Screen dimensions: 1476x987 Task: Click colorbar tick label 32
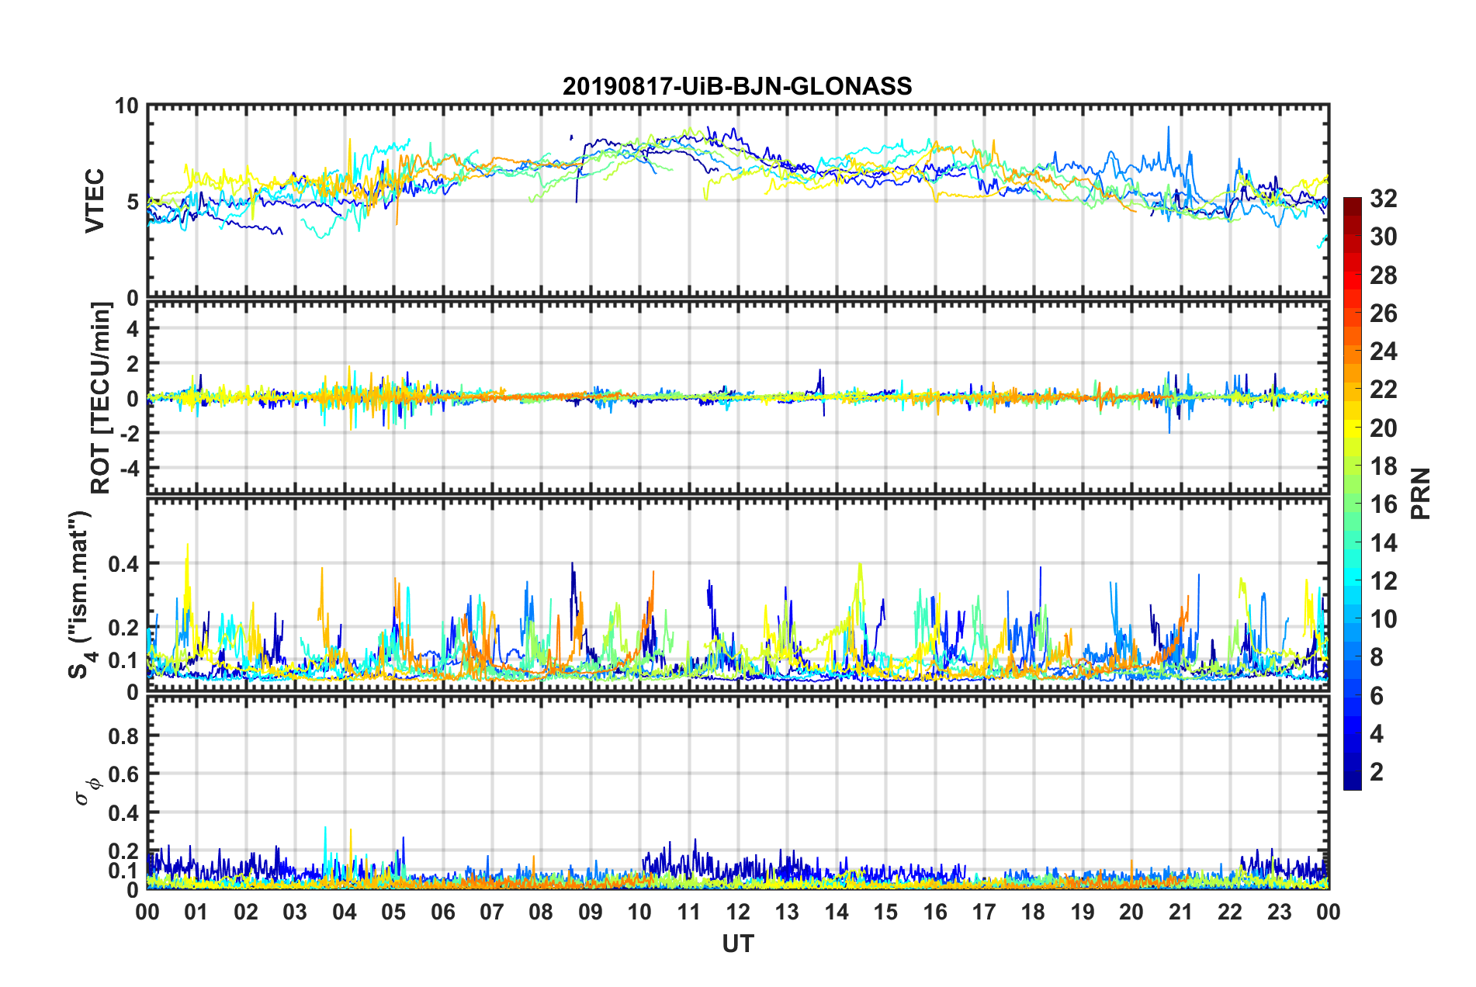pyautogui.click(x=1383, y=199)
